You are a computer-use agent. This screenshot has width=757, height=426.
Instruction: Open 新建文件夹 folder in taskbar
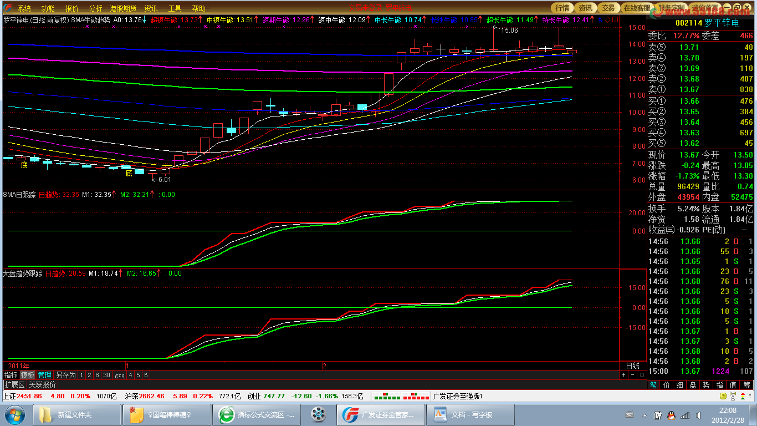coord(78,415)
